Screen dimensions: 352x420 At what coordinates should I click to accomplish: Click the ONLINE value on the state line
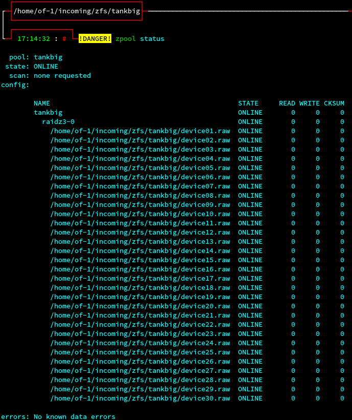click(x=46, y=67)
